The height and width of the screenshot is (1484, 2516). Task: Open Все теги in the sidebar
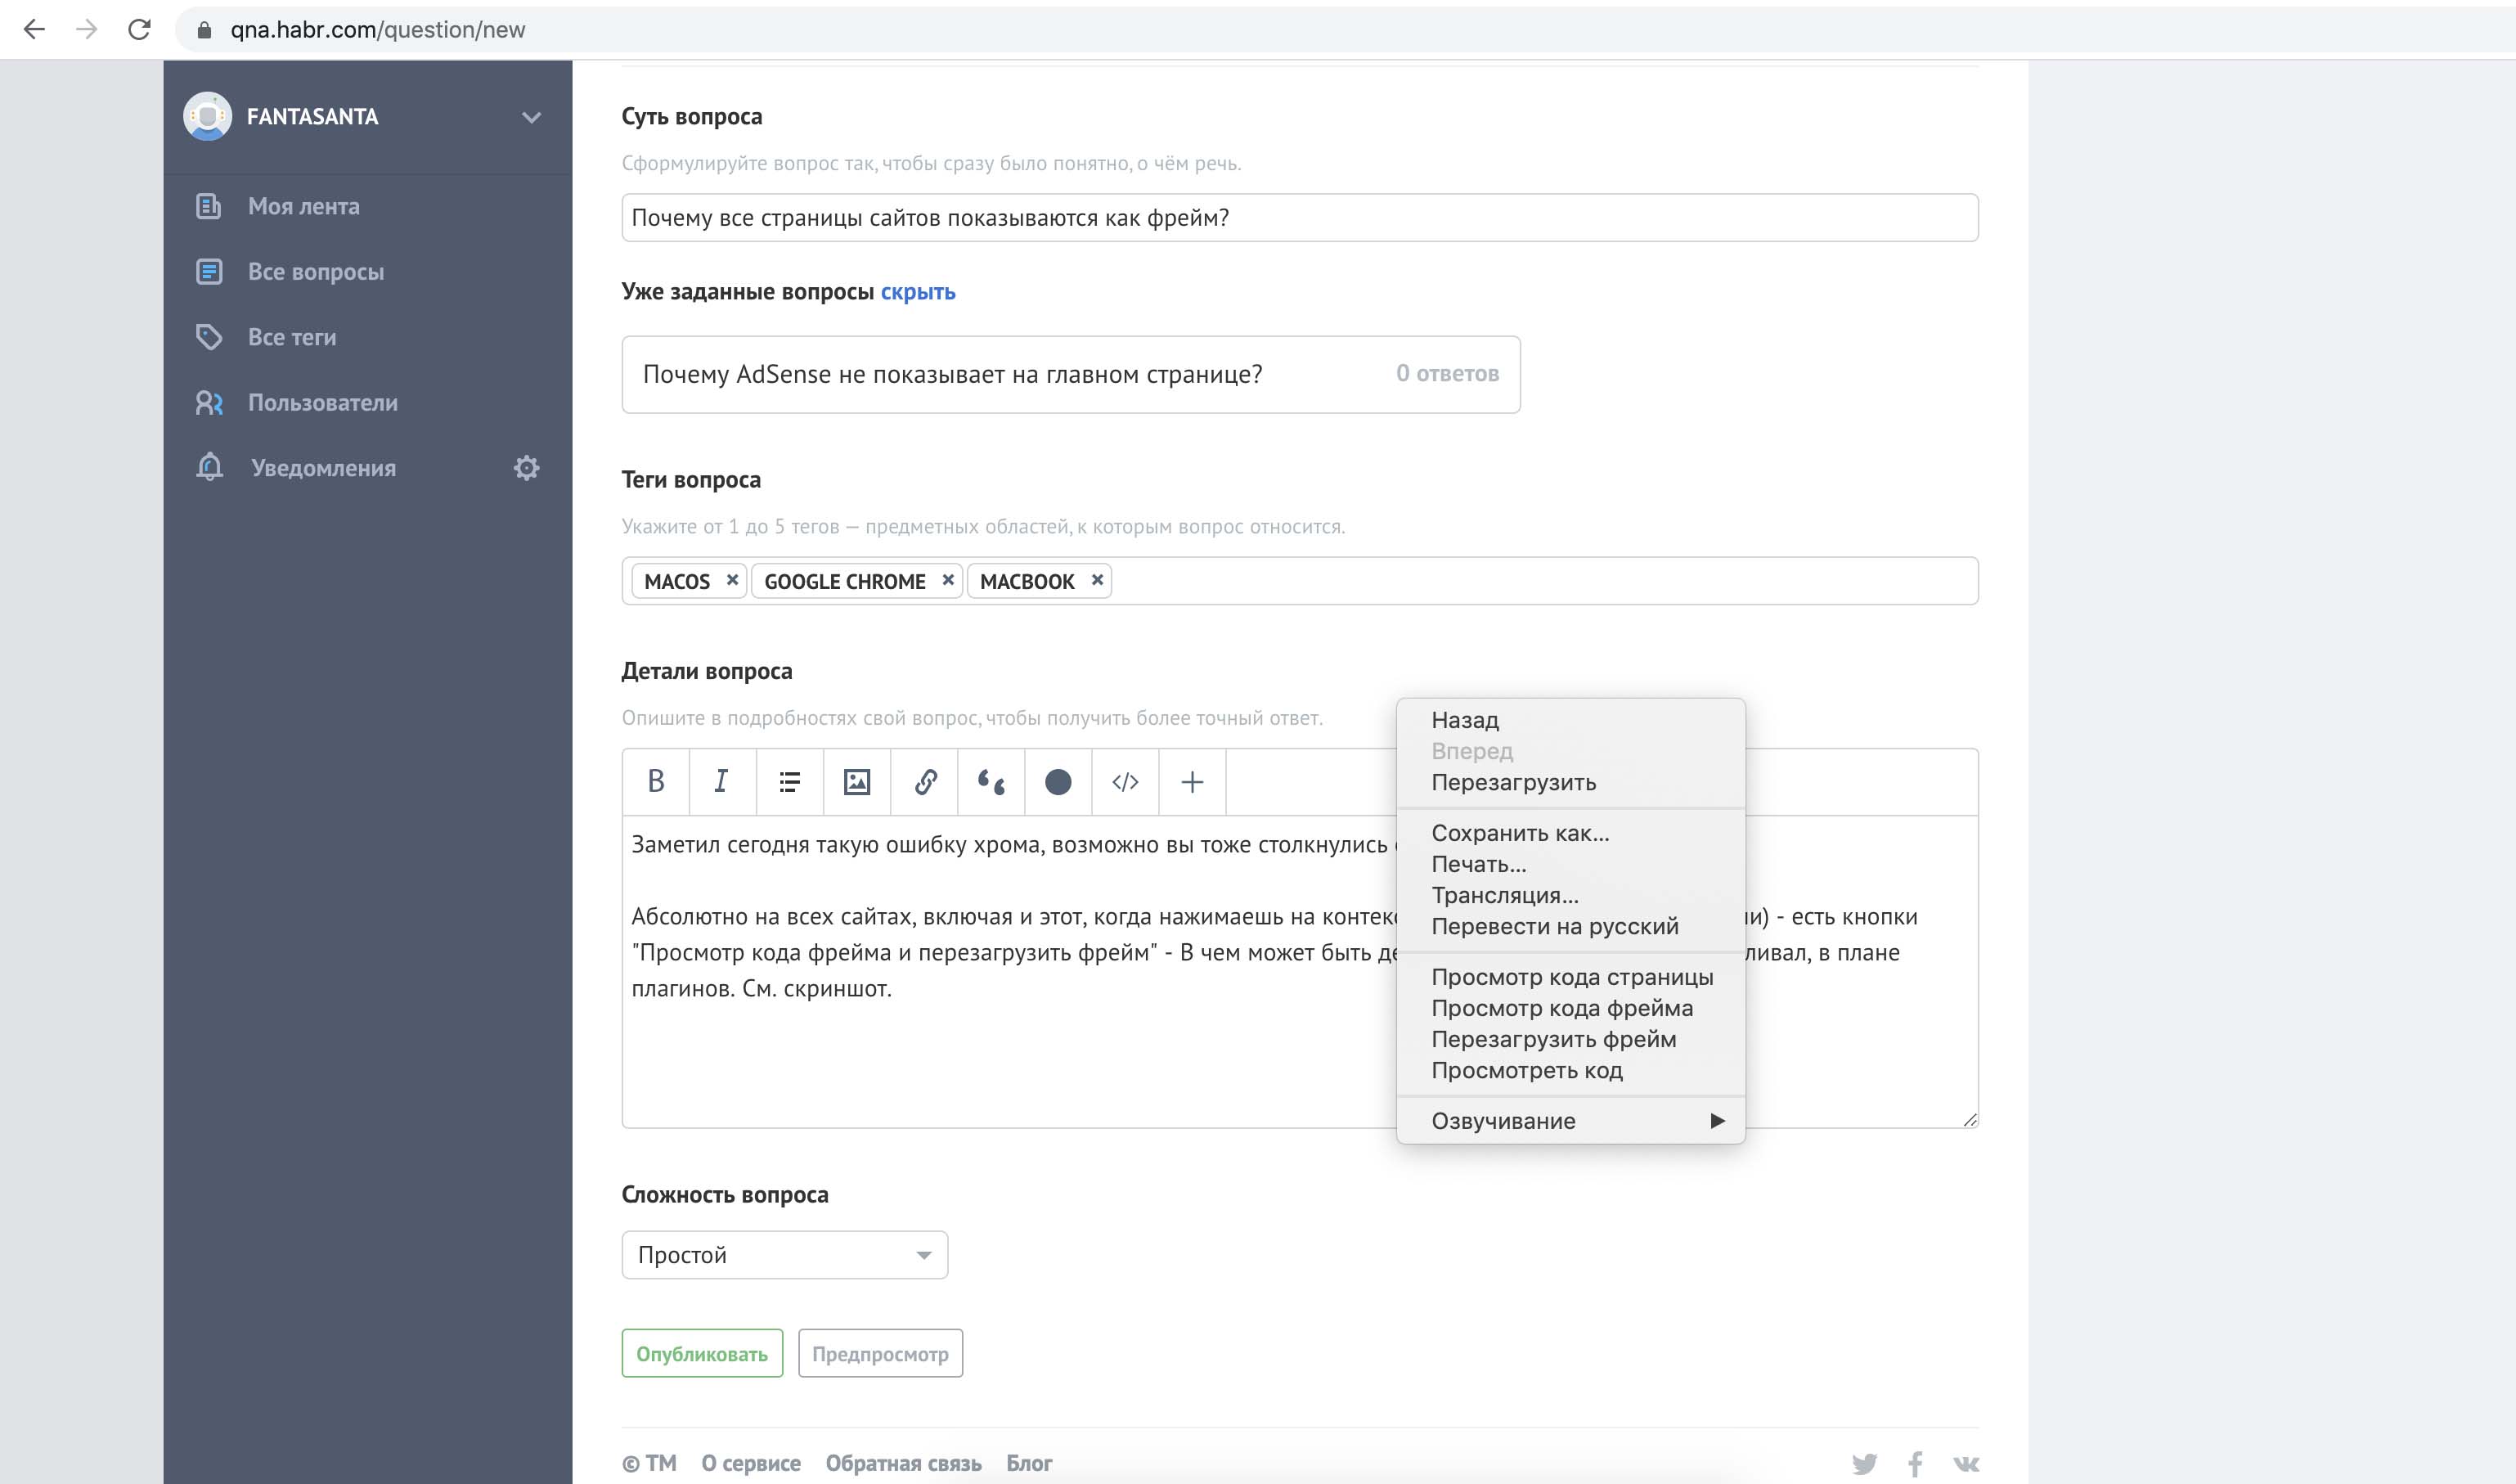(x=292, y=337)
